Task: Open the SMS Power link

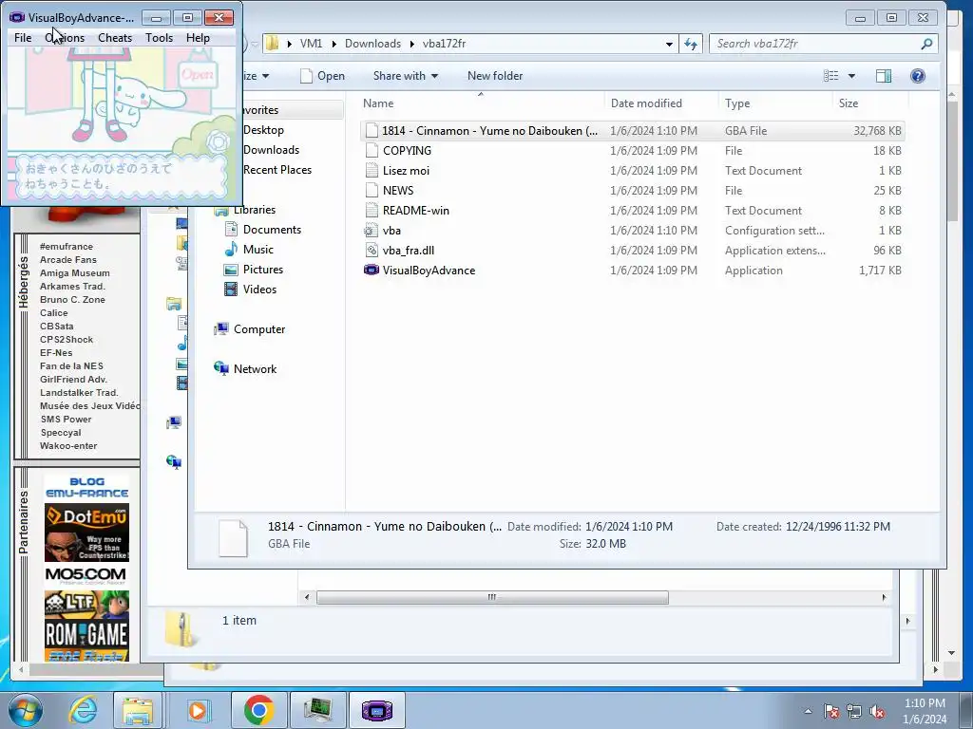Action: (x=66, y=419)
